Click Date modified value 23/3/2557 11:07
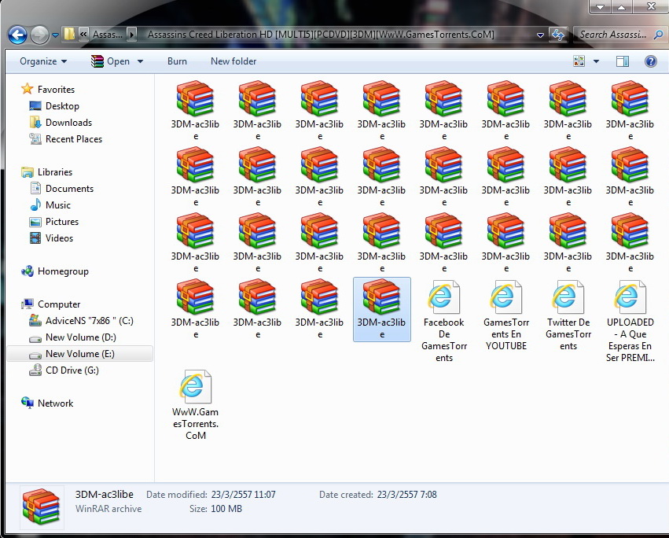 click(243, 495)
